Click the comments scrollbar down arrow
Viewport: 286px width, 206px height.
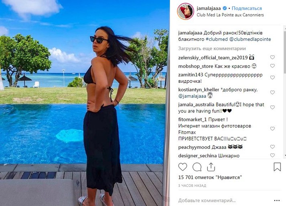pyautogui.click(x=285, y=156)
